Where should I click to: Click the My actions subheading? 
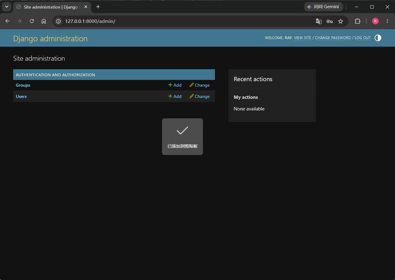click(x=246, y=97)
